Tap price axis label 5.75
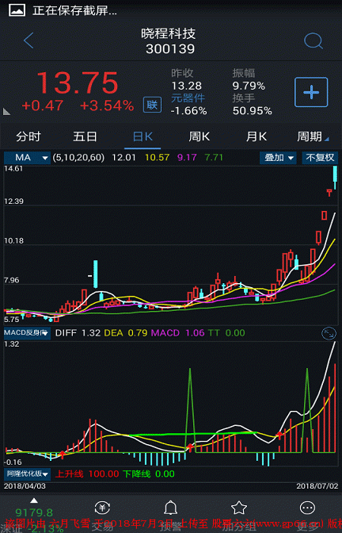342x533 pixels. pos(12,320)
